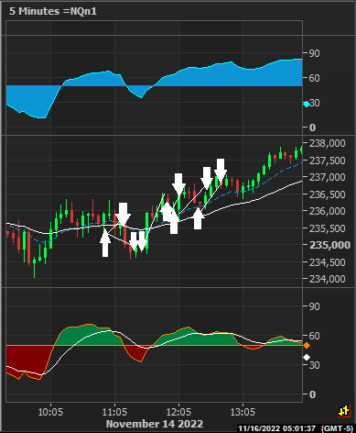Click the 10:05 time axis label

click(x=50, y=412)
